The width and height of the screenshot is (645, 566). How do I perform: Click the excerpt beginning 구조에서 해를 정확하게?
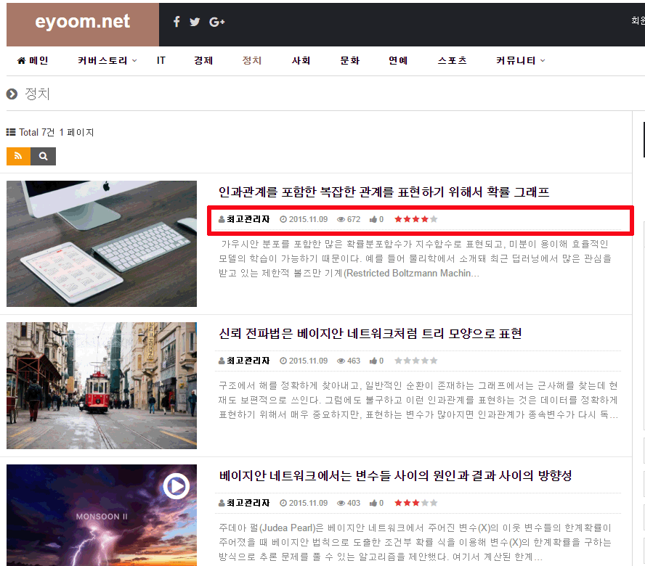tap(418, 400)
